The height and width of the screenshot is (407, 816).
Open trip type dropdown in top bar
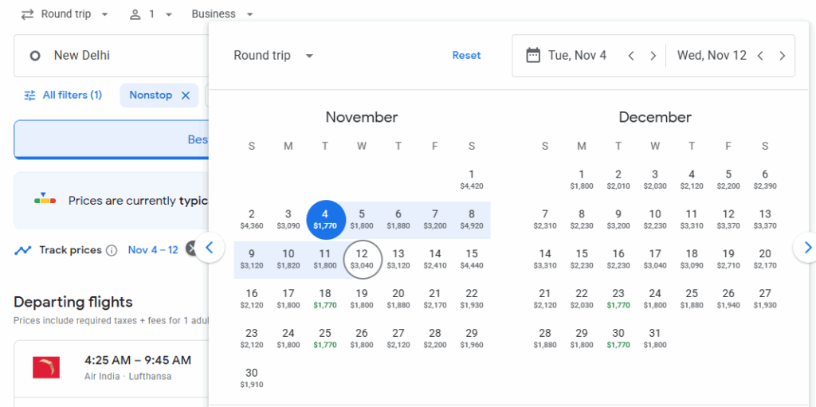(65, 14)
